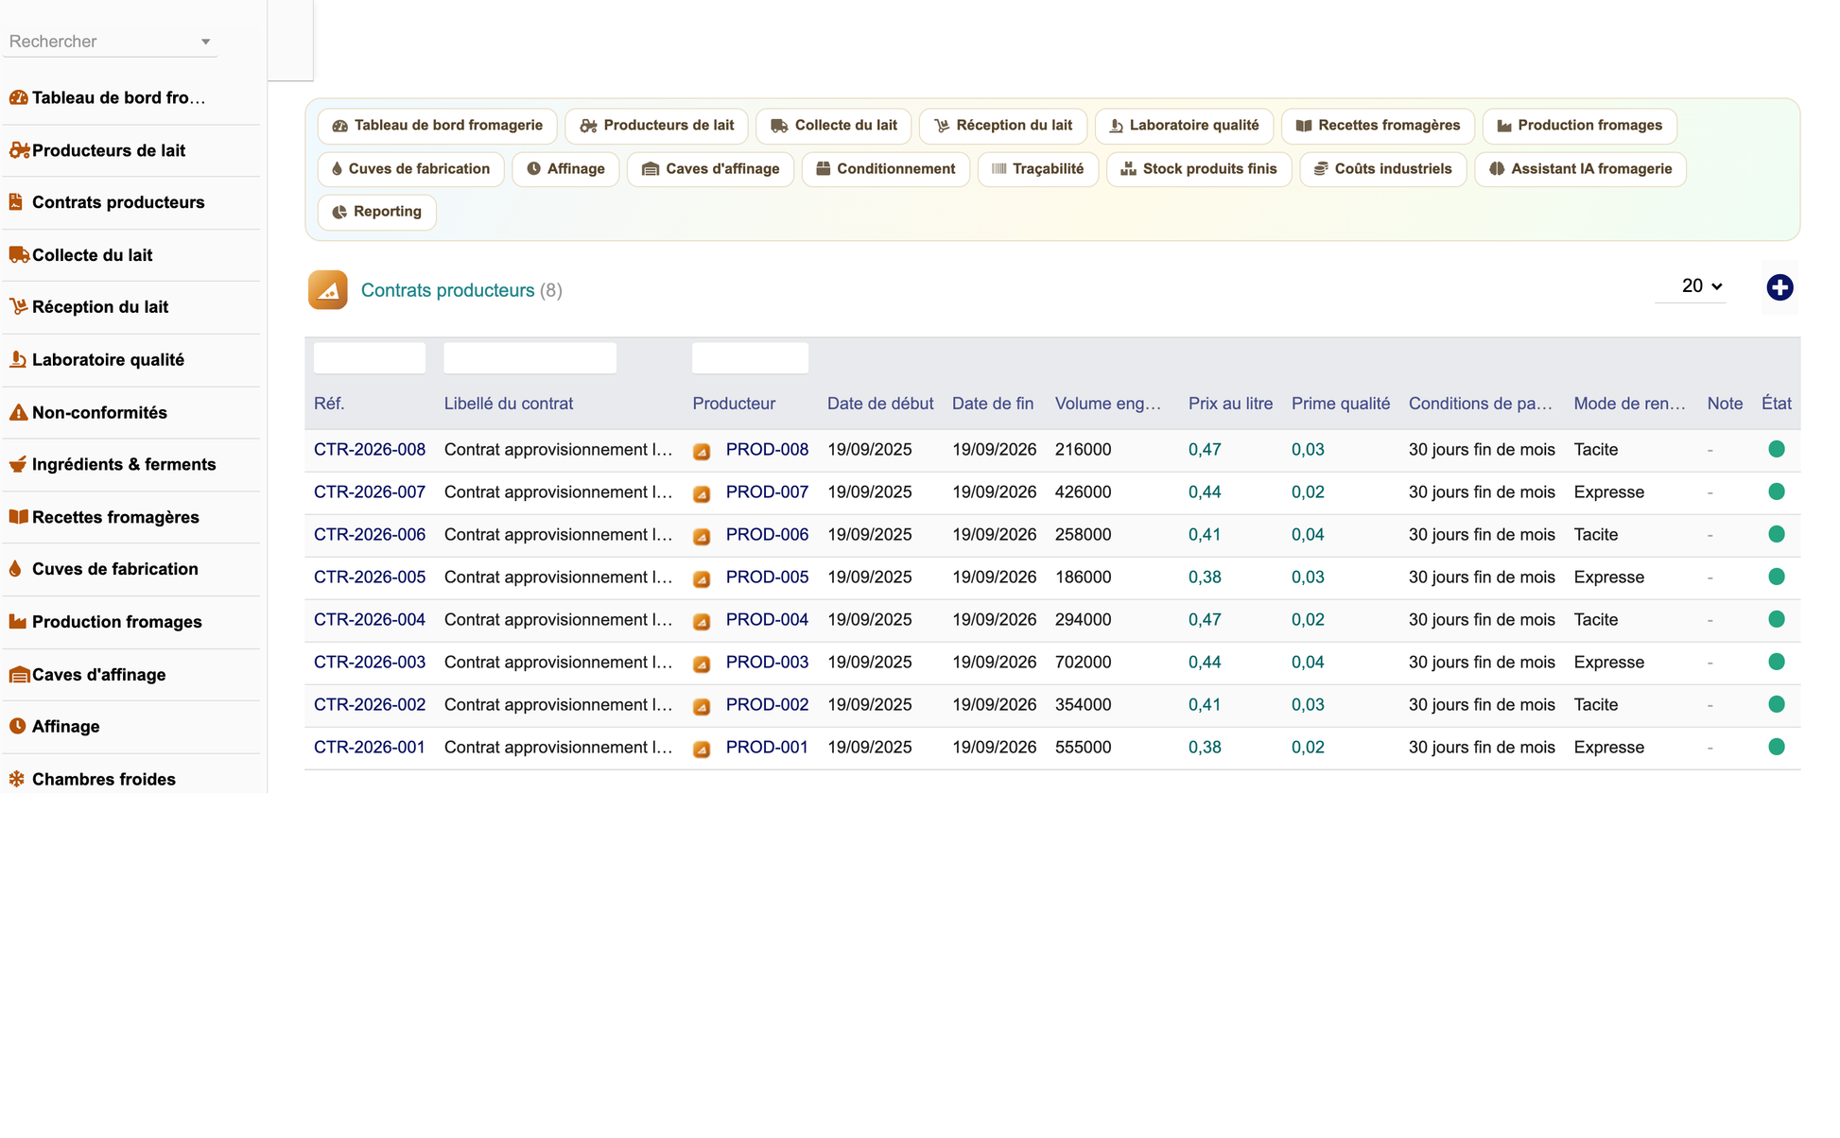This screenshot has height=1138, width=1840.
Task: Open the Rechercher dropdown in the sidebar
Action: [x=110, y=42]
